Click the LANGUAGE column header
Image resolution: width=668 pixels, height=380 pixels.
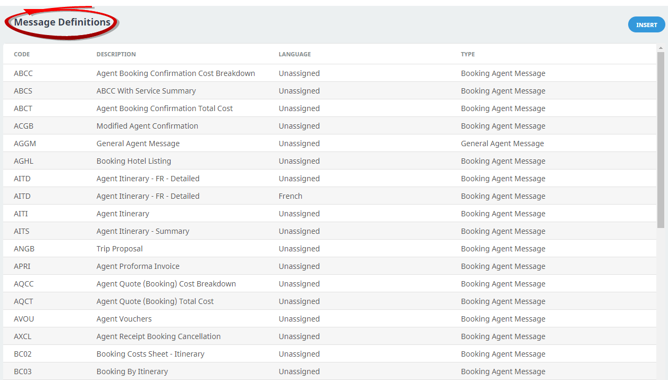tap(294, 54)
